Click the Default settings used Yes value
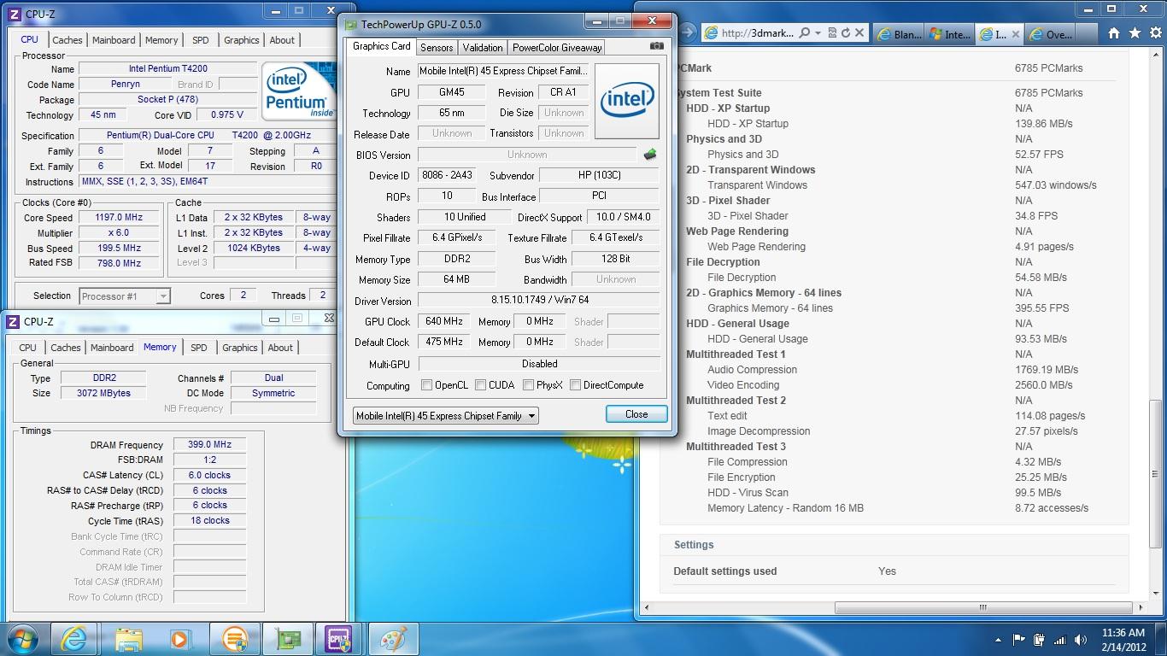The width and height of the screenshot is (1167, 656). point(887,571)
